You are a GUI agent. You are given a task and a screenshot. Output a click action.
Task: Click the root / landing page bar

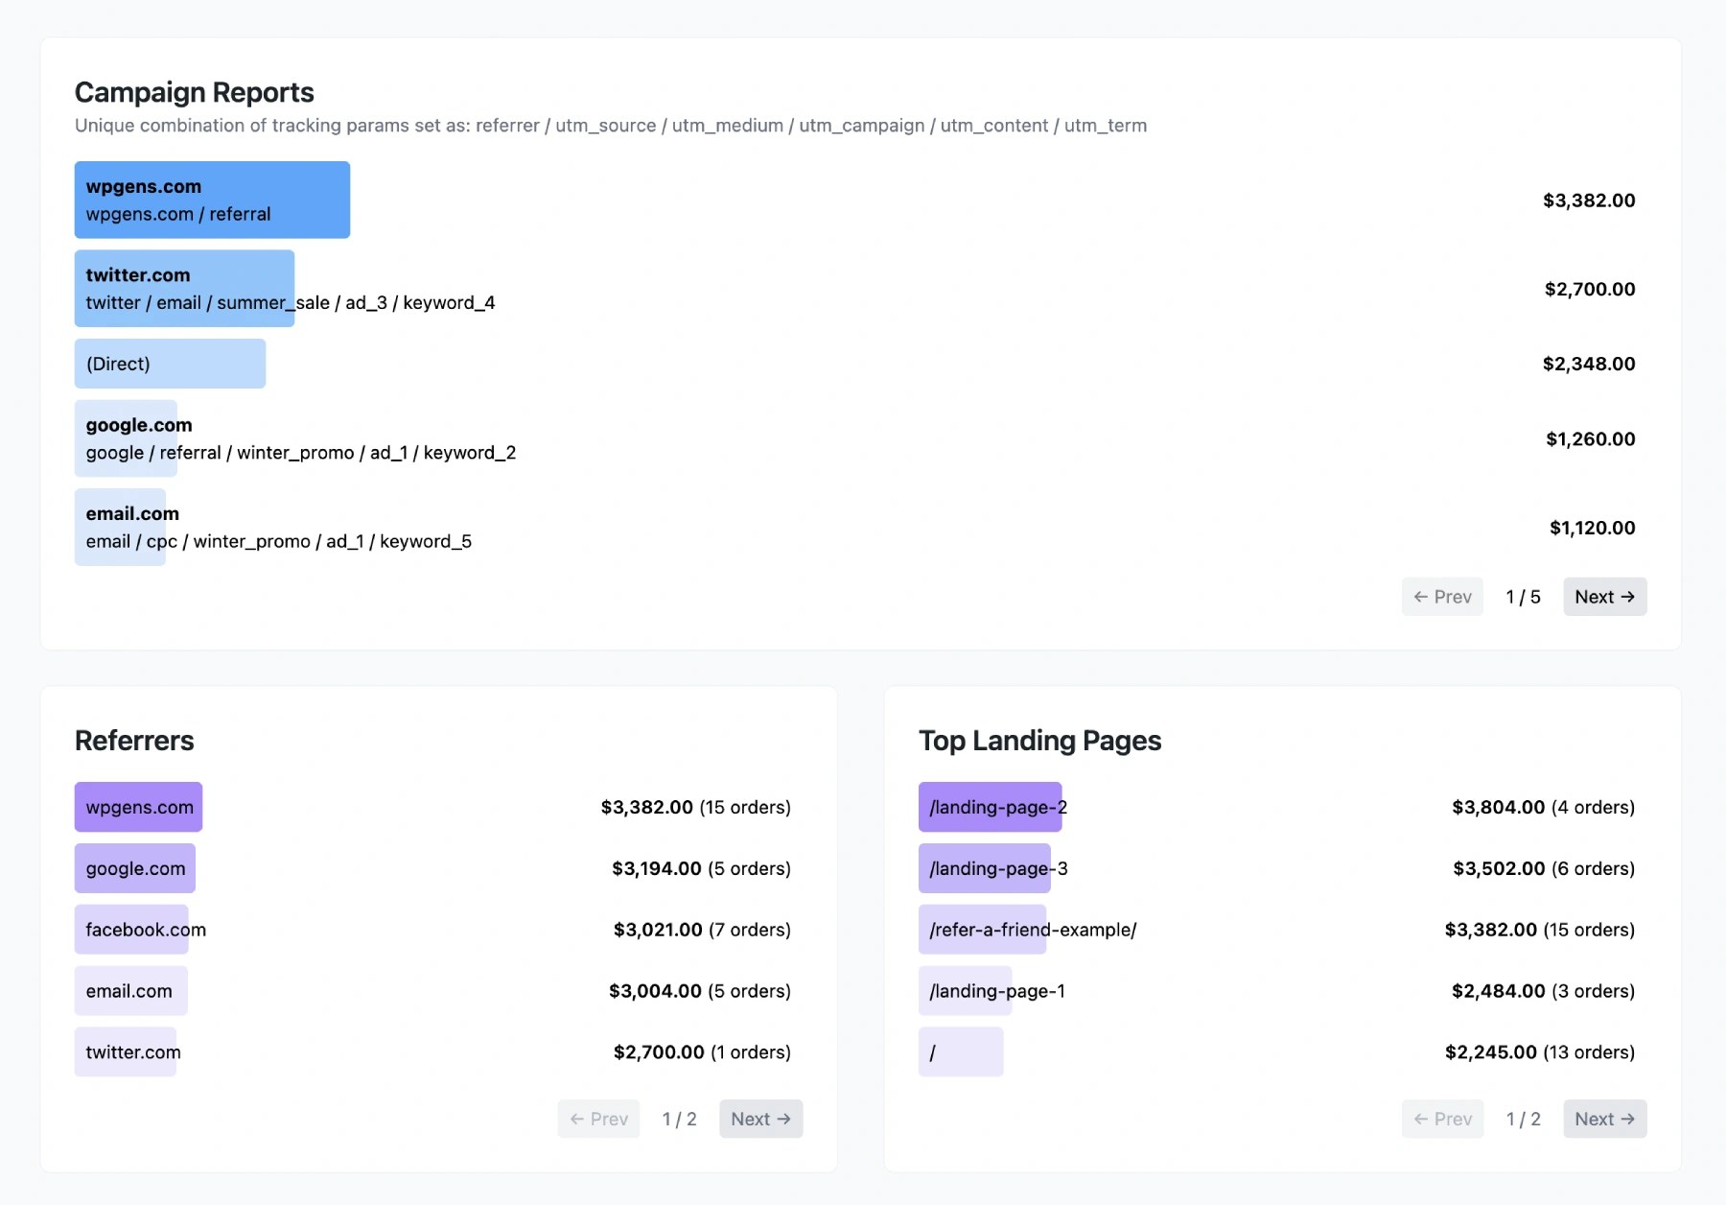pyautogui.click(x=960, y=1051)
